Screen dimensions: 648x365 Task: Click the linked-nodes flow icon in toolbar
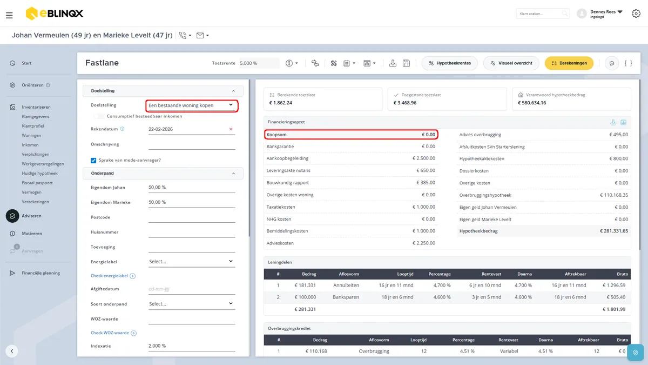click(315, 63)
